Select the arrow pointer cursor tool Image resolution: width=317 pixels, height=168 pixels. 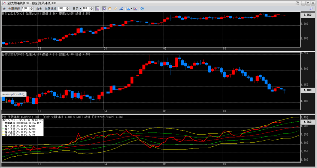click(x=104, y=8)
